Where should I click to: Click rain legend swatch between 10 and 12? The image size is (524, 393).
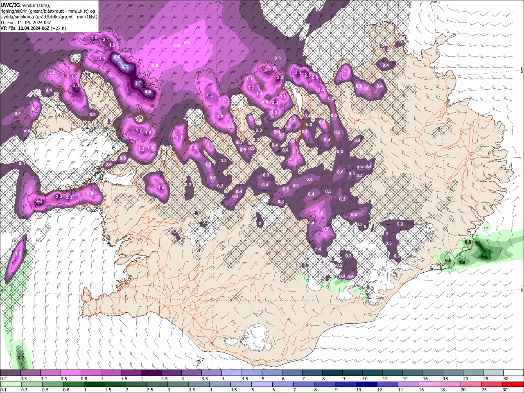[x=367, y=384]
